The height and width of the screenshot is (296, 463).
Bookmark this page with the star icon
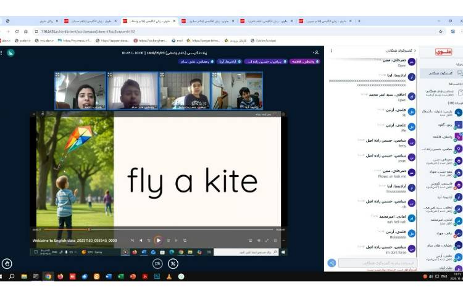point(440,31)
